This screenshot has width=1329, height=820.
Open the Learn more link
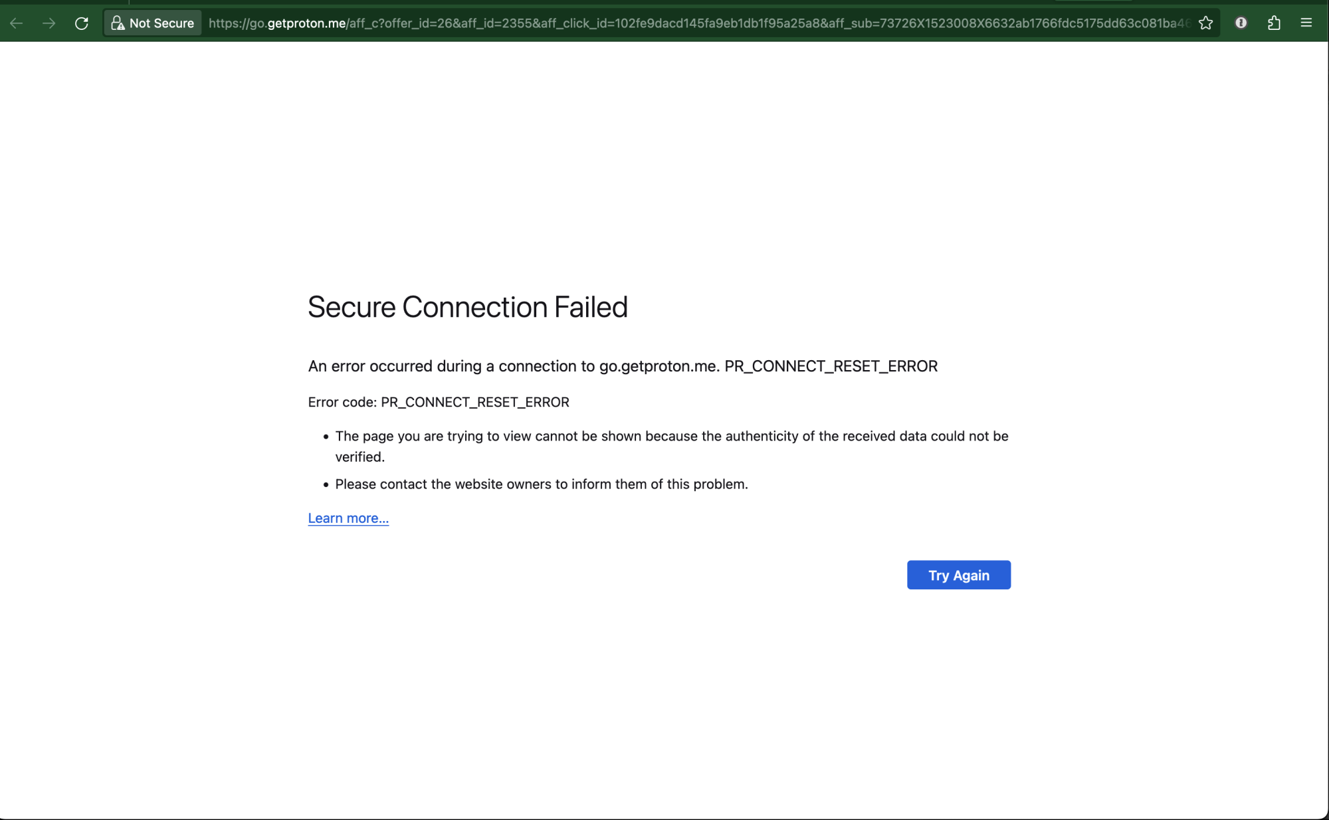point(348,518)
